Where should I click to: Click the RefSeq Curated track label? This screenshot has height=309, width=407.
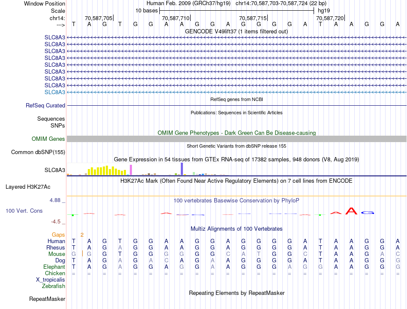pyautogui.click(x=45, y=106)
